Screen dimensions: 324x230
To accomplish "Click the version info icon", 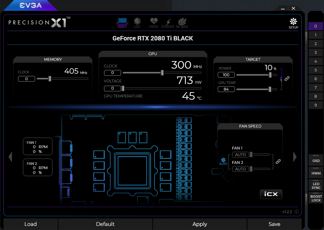I will pyautogui.click(x=296, y=212).
